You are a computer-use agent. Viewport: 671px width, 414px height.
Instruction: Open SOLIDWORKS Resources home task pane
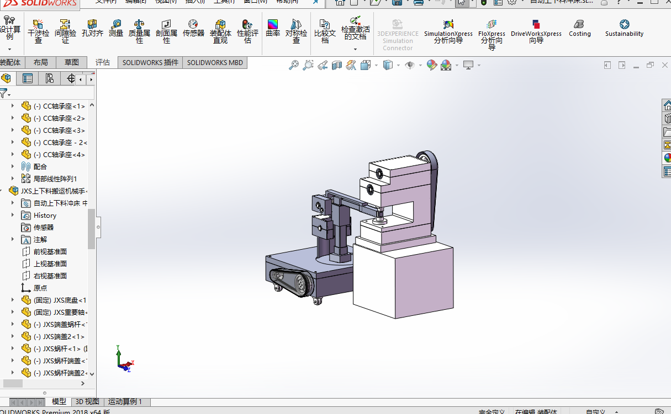(x=667, y=105)
